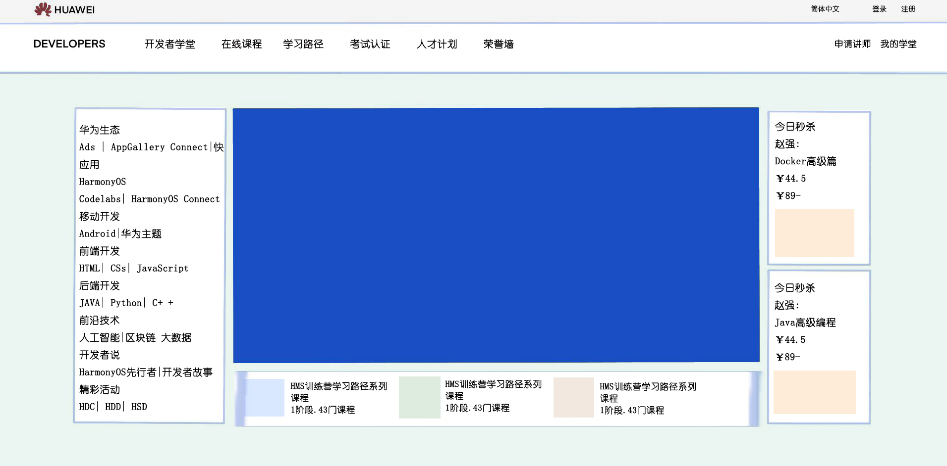Click the 申请讲师 link
This screenshot has height=466, width=947.
click(852, 44)
